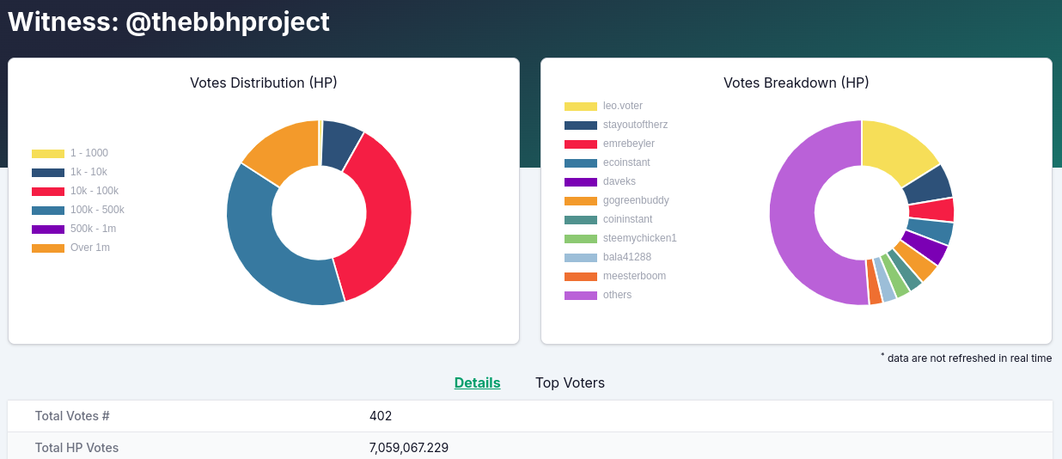The width and height of the screenshot is (1062, 459).
Task: Click the red 10k-100k donut segment
Action: coord(380,215)
